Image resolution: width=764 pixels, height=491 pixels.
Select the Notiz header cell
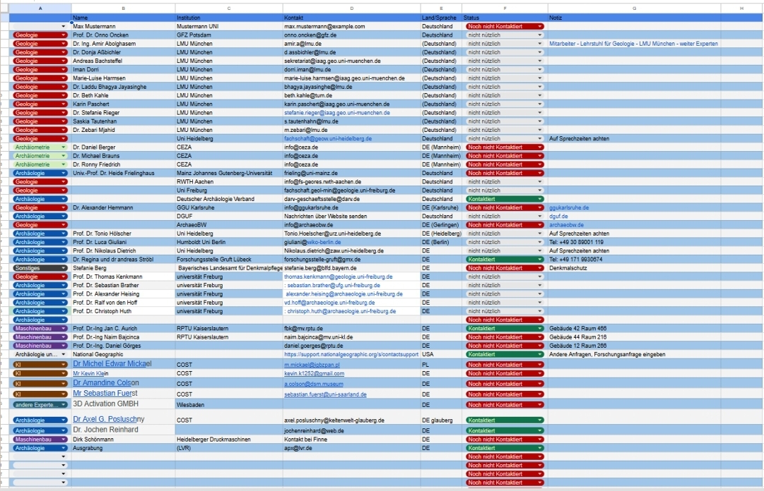635,18
